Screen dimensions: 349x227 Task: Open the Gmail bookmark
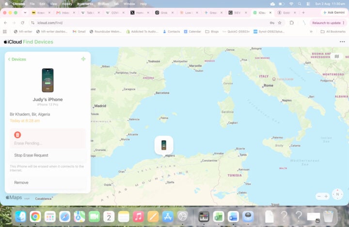tap(79, 32)
